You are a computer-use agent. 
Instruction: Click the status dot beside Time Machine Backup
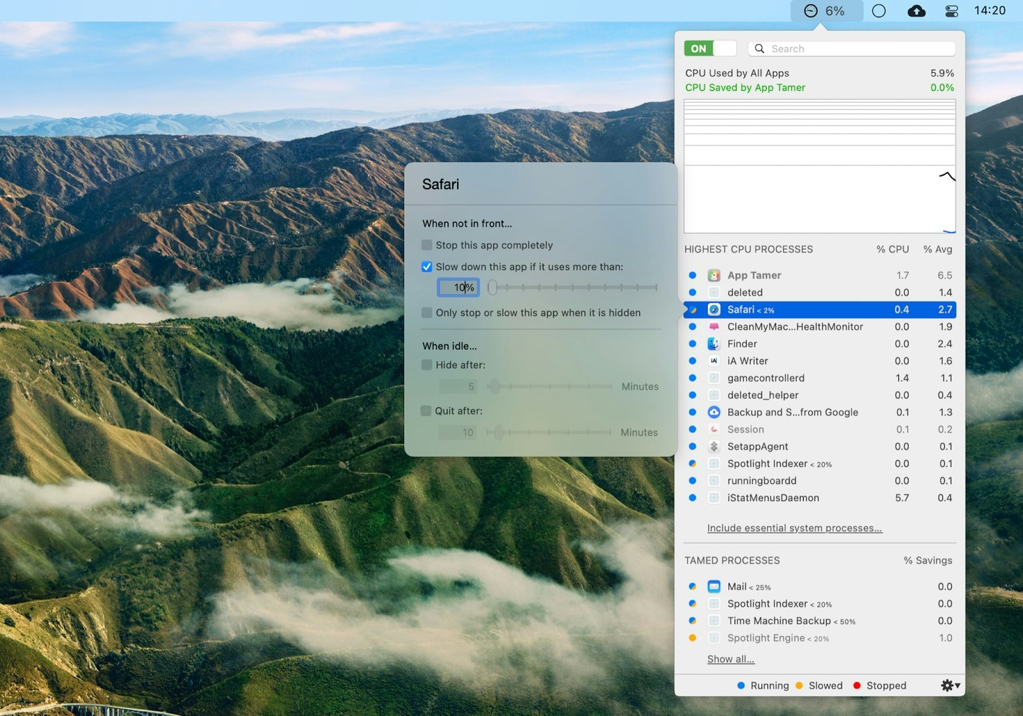pos(692,621)
